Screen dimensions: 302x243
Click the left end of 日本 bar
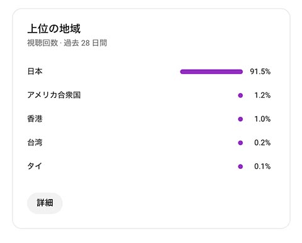pyautogui.click(x=182, y=72)
